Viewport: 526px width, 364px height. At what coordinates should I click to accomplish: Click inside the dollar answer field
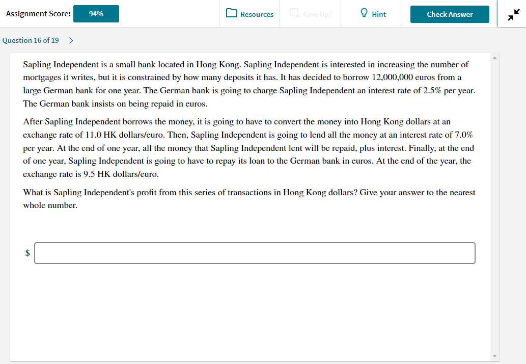[254, 253]
